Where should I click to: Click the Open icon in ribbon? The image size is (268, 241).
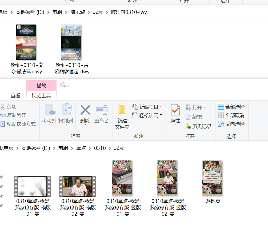coord(188,107)
